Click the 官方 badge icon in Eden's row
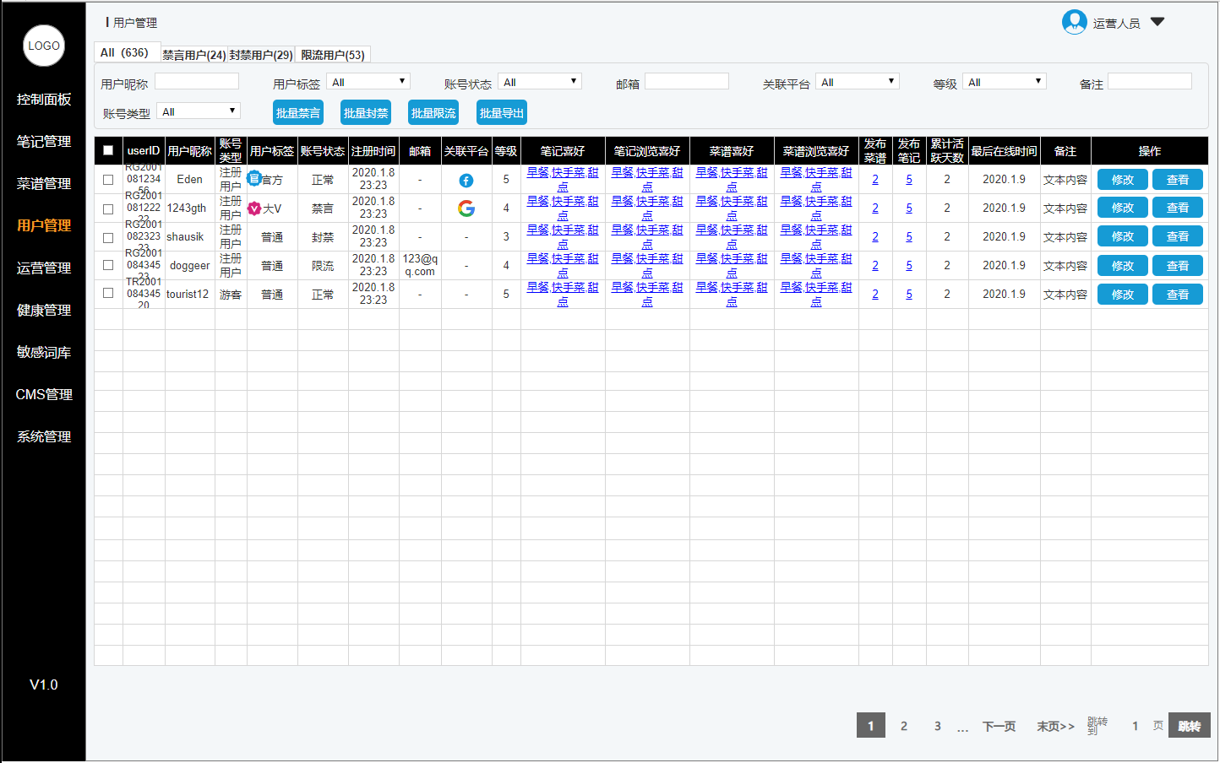1220x763 pixels. [254, 179]
